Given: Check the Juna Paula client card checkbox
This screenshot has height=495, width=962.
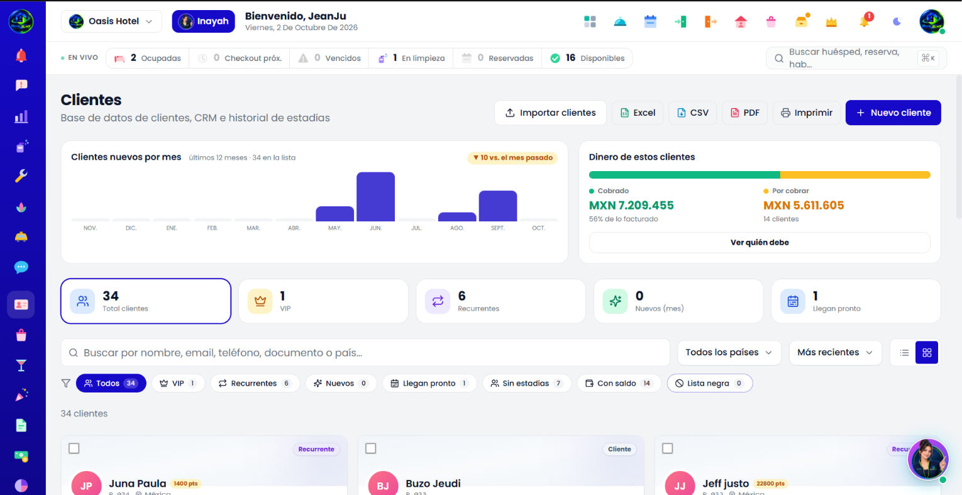Looking at the screenshot, I should click(x=74, y=448).
